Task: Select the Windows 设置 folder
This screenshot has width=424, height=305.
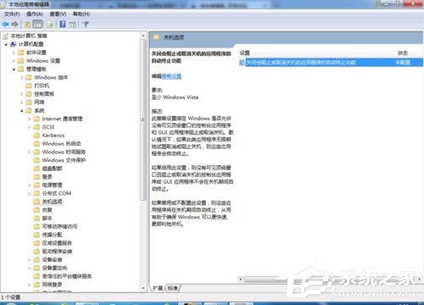Action: click(x=43, y=61)
